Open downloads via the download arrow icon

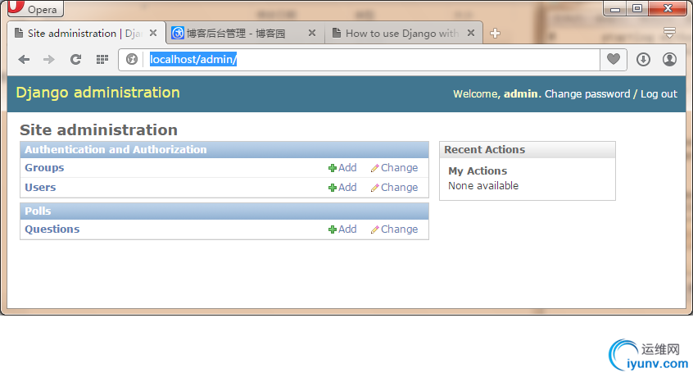(x=643, y=59)
